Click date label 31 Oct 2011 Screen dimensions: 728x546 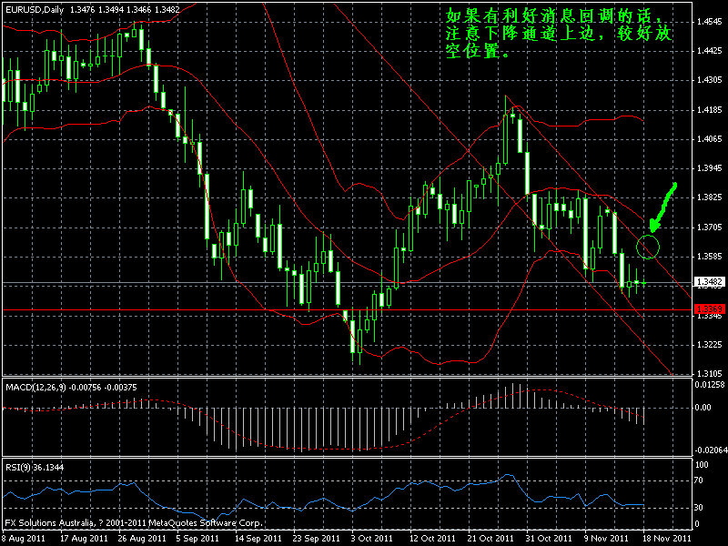coord(549,539)
